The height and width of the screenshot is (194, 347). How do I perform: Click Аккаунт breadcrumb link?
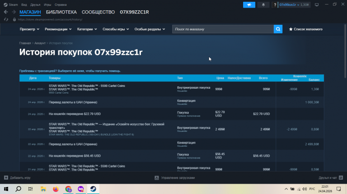pos(40,43)
